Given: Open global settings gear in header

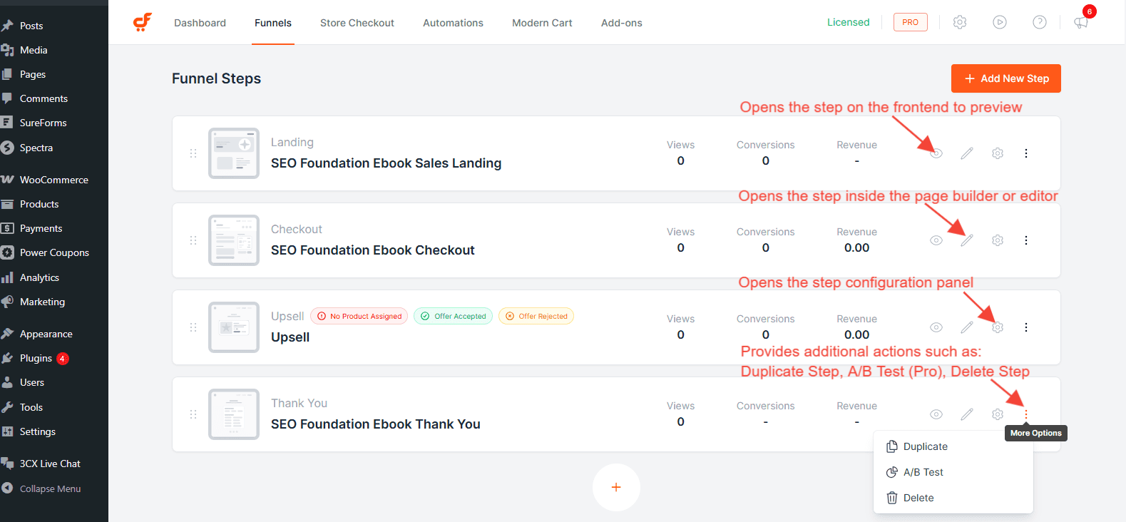Looking at the screenshot, I should [x=960, y=22].
